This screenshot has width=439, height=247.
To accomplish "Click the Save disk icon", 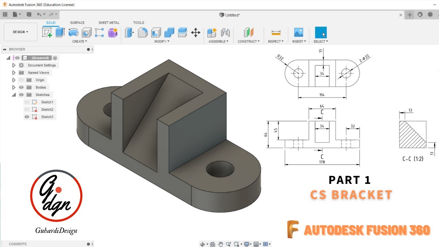I will pyautogui.click(x=29, y=14).
